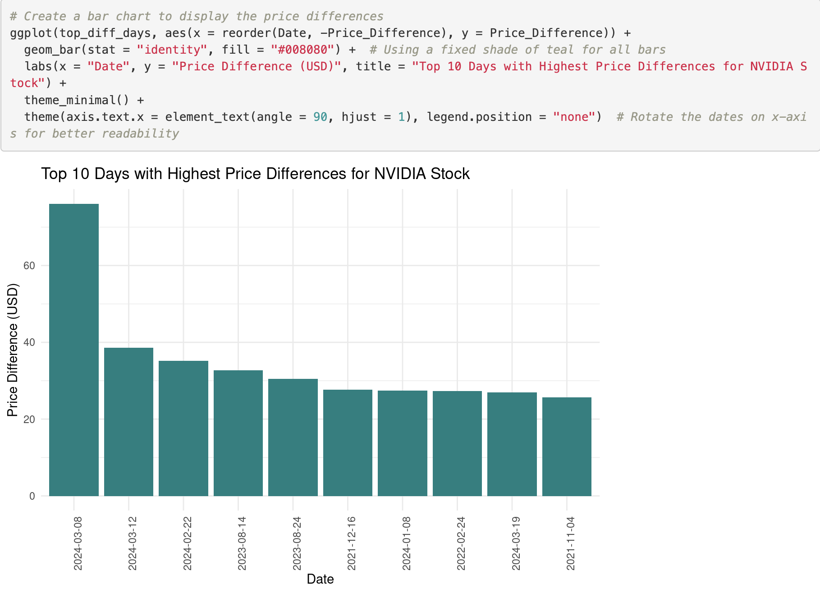Click the legend.position none string
820x594 pixels.
coord(575,116)
